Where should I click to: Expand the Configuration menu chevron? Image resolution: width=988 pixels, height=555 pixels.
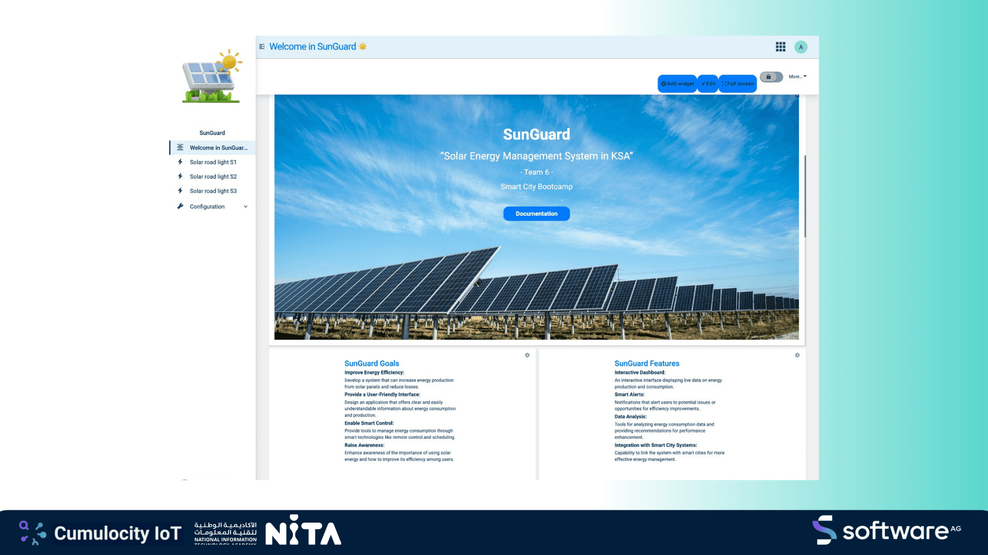[245, 207]
